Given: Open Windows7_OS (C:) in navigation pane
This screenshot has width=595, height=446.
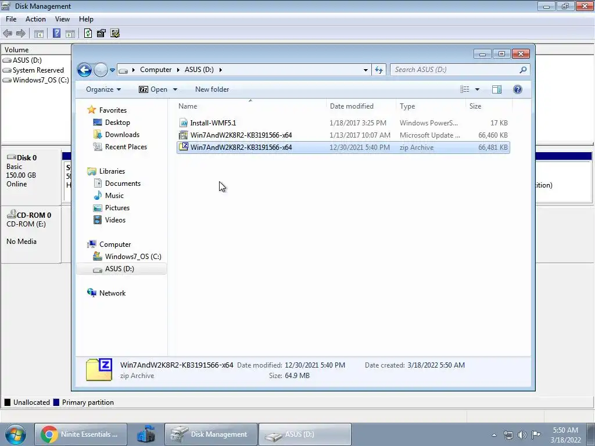Looking at the screenshot, I should pyautogui.click(x=133, y=256).
